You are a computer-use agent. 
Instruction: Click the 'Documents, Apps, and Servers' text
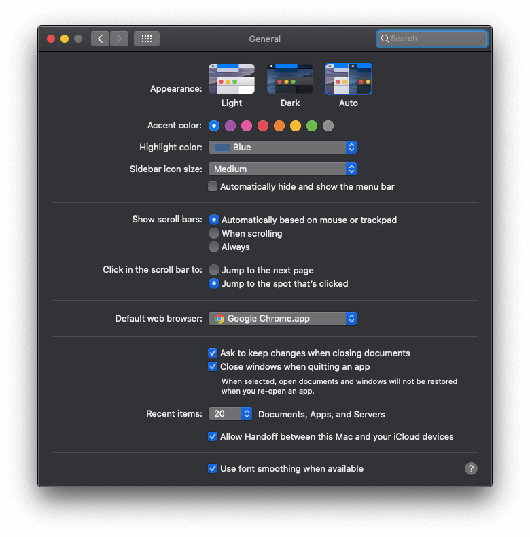[x=321, y=414]
